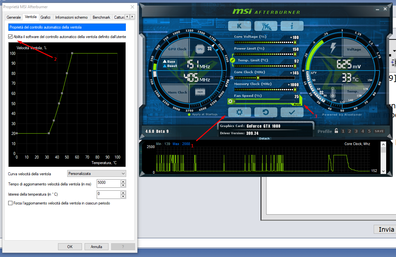Screen dimensions: 396x257
Task: Show more tabs with right arrow
Action: coord(132,16)
